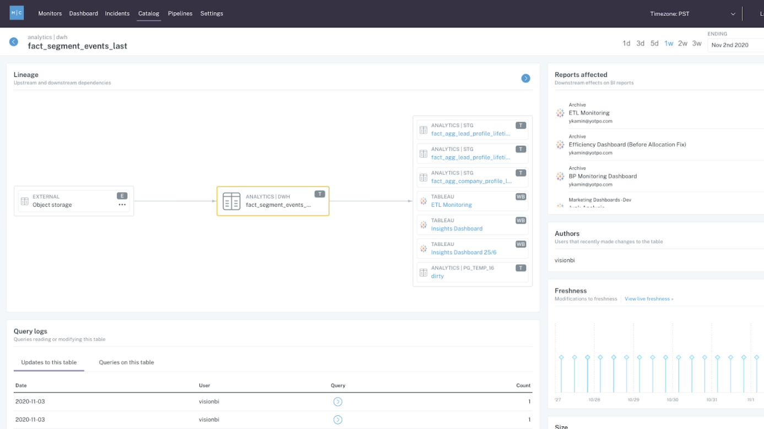Open the ETL Monitoring lineage link
This screenshot has height=429, width=764.
point(451,205)
